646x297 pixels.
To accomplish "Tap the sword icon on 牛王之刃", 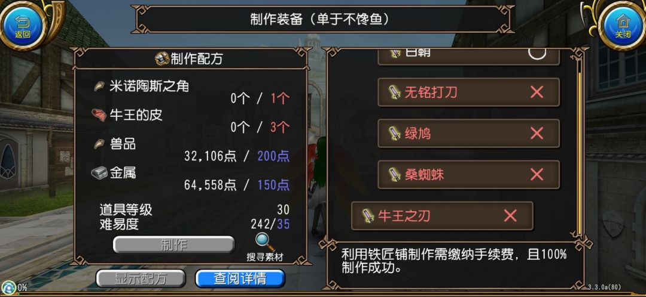I will pyautogui.click(x=368, y=216).
